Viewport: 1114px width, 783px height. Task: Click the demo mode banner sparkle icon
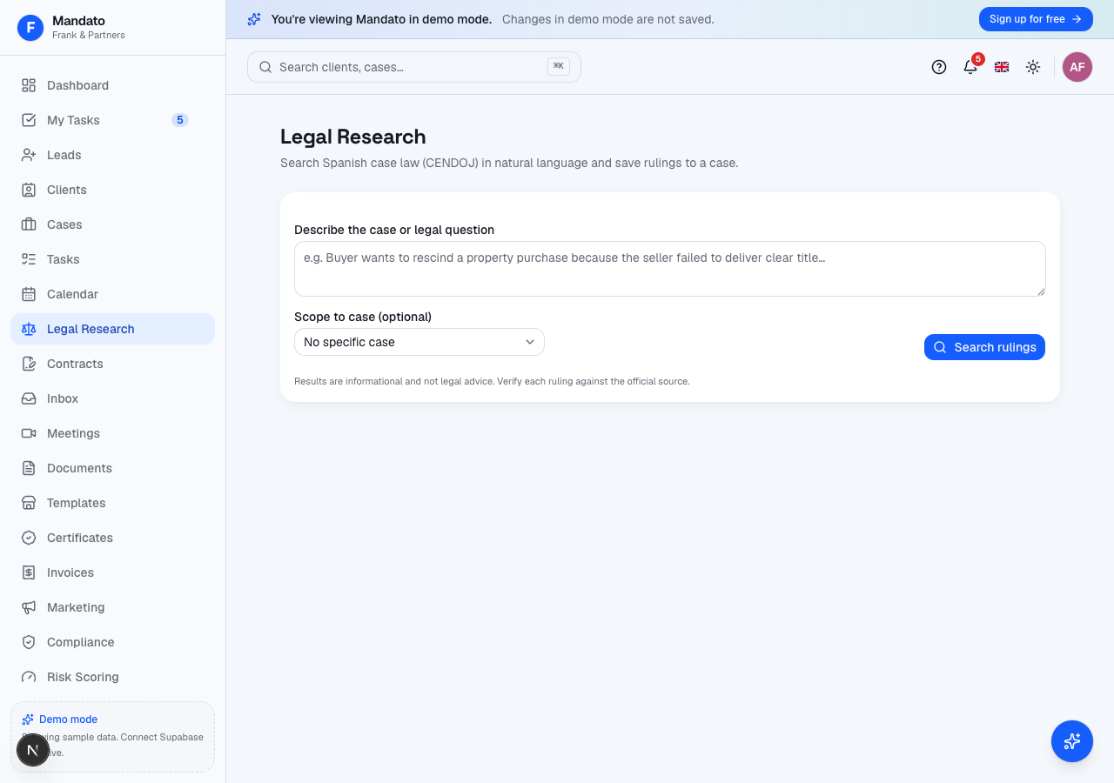[254, 19]
